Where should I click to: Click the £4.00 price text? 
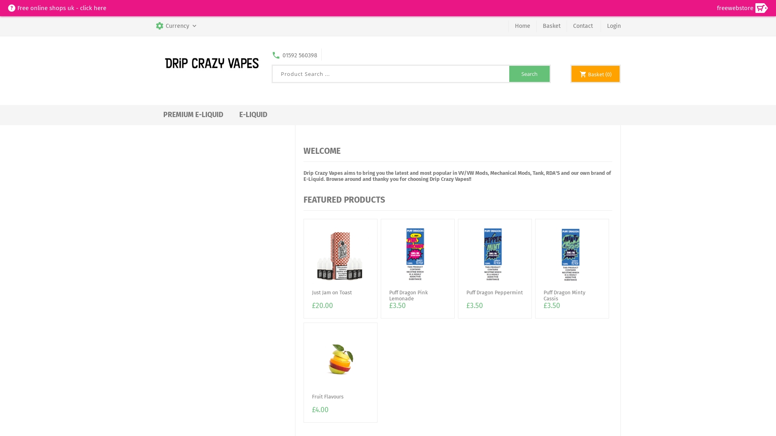point(320,410)
